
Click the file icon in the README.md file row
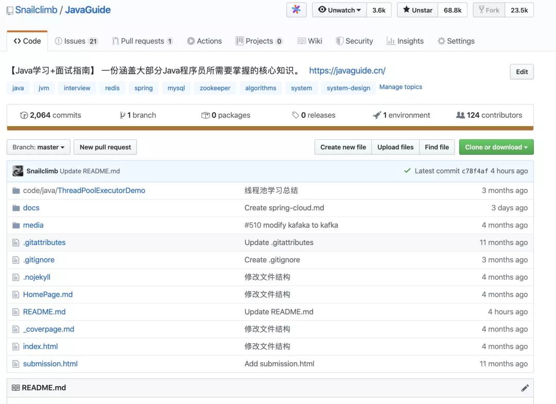point(15,312)
